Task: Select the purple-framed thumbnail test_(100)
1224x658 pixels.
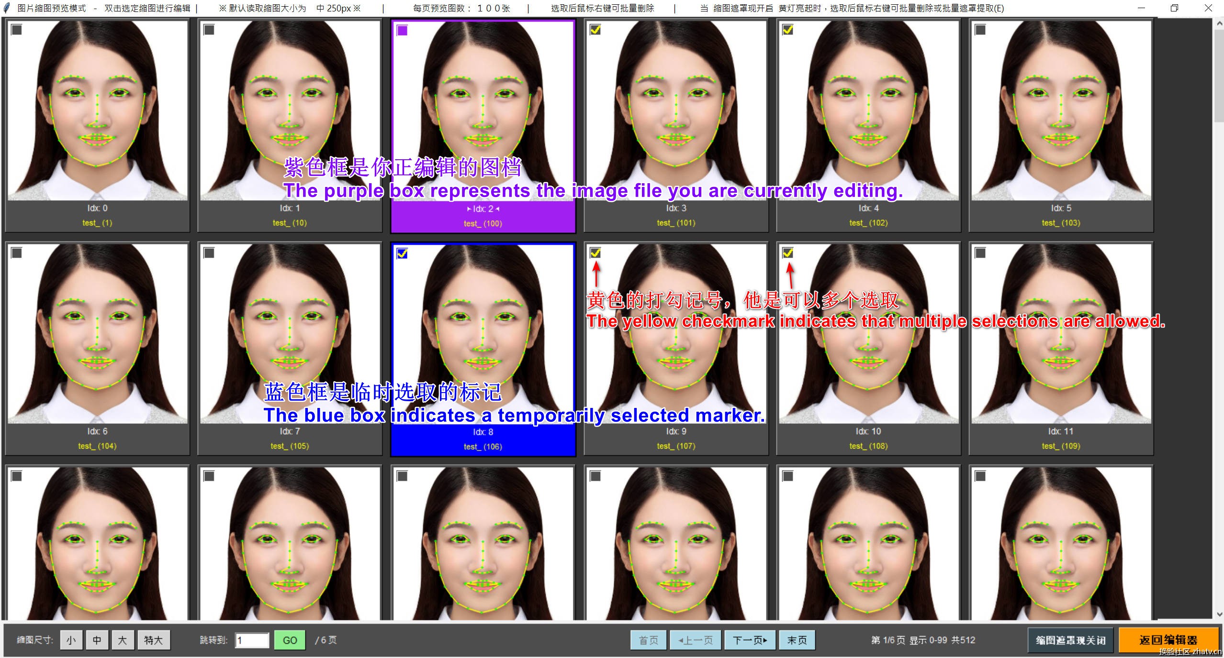Action: pyautogui.click(x=483, y=110)
